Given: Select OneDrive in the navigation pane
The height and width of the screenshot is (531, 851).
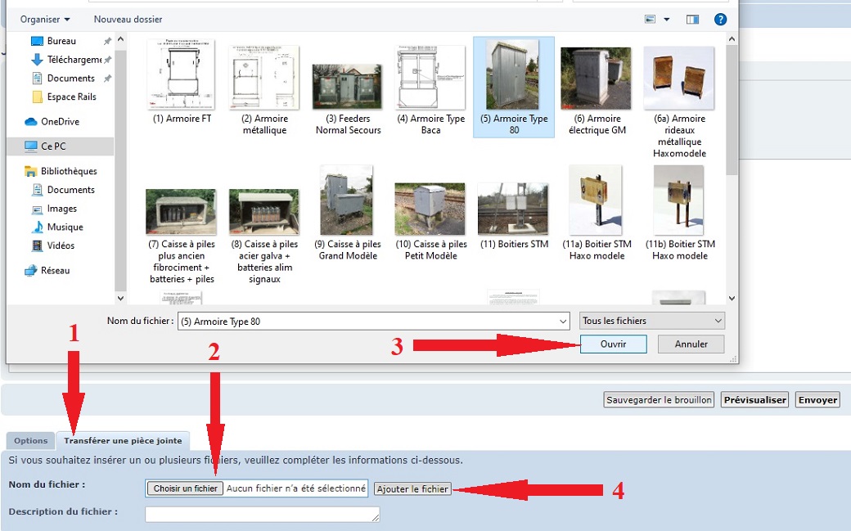Looking at the screenshot, I should pos(60,121).
